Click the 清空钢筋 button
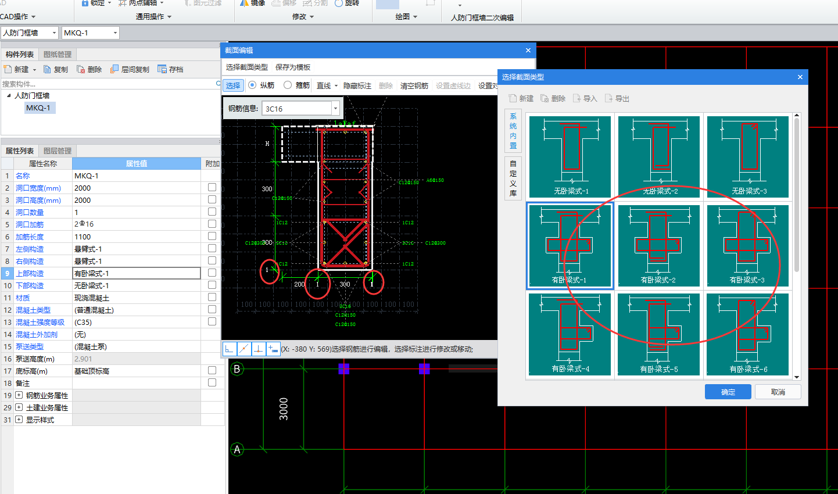838x494 pixels. point(414,86)
